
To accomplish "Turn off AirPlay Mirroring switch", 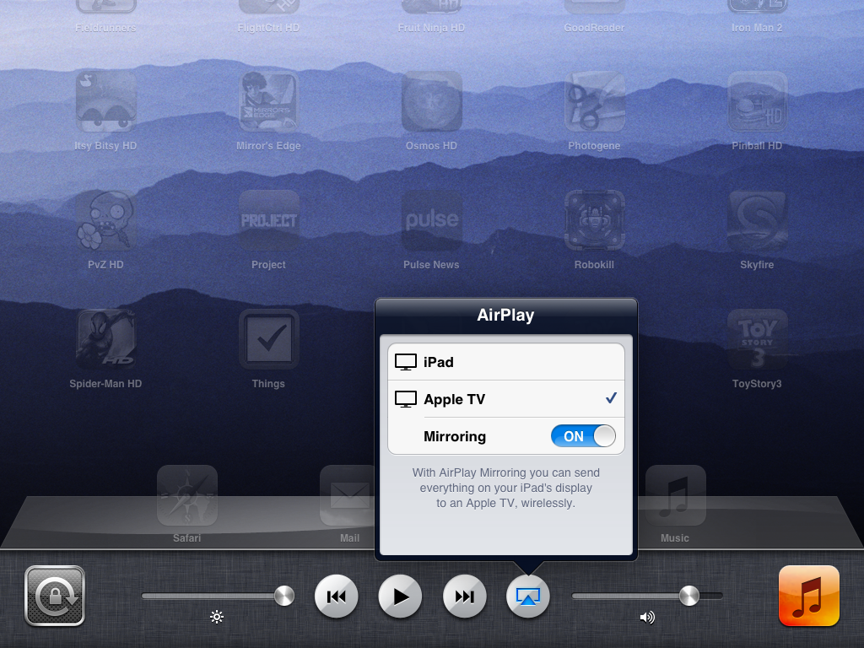I will click(x=583, y=436).
